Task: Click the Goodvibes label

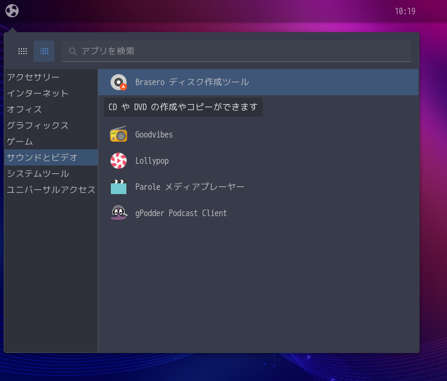Action: (x=154, y=135)
